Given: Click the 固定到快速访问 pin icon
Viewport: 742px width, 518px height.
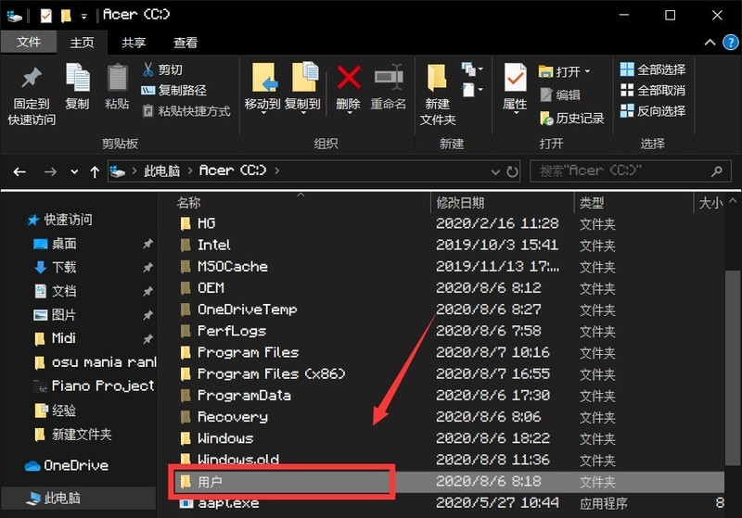Looking at the screenshot, I should [x=32, y=78].
